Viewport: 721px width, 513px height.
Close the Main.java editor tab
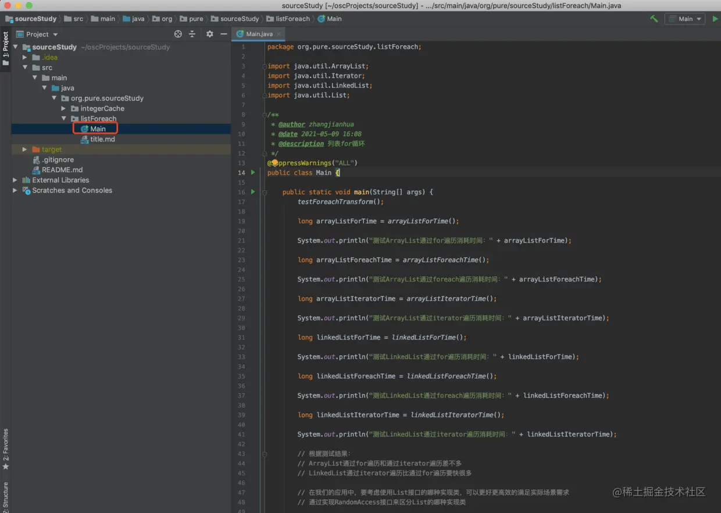pos(279,34)
